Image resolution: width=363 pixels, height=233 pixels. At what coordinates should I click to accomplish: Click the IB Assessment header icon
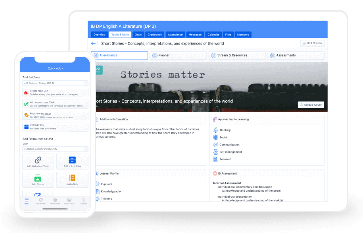pos(215,173)
